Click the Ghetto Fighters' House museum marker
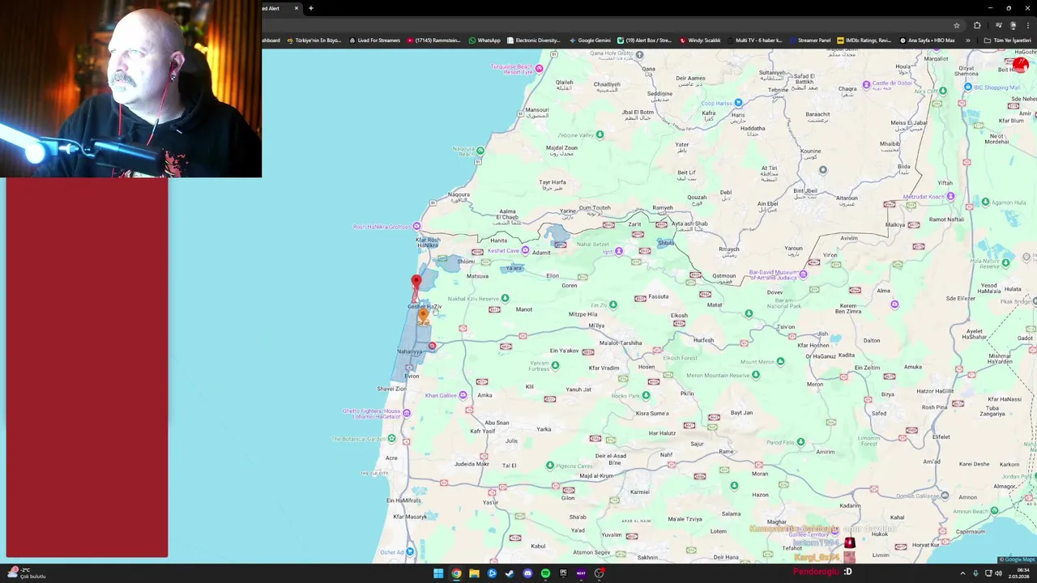 [407, 413]
